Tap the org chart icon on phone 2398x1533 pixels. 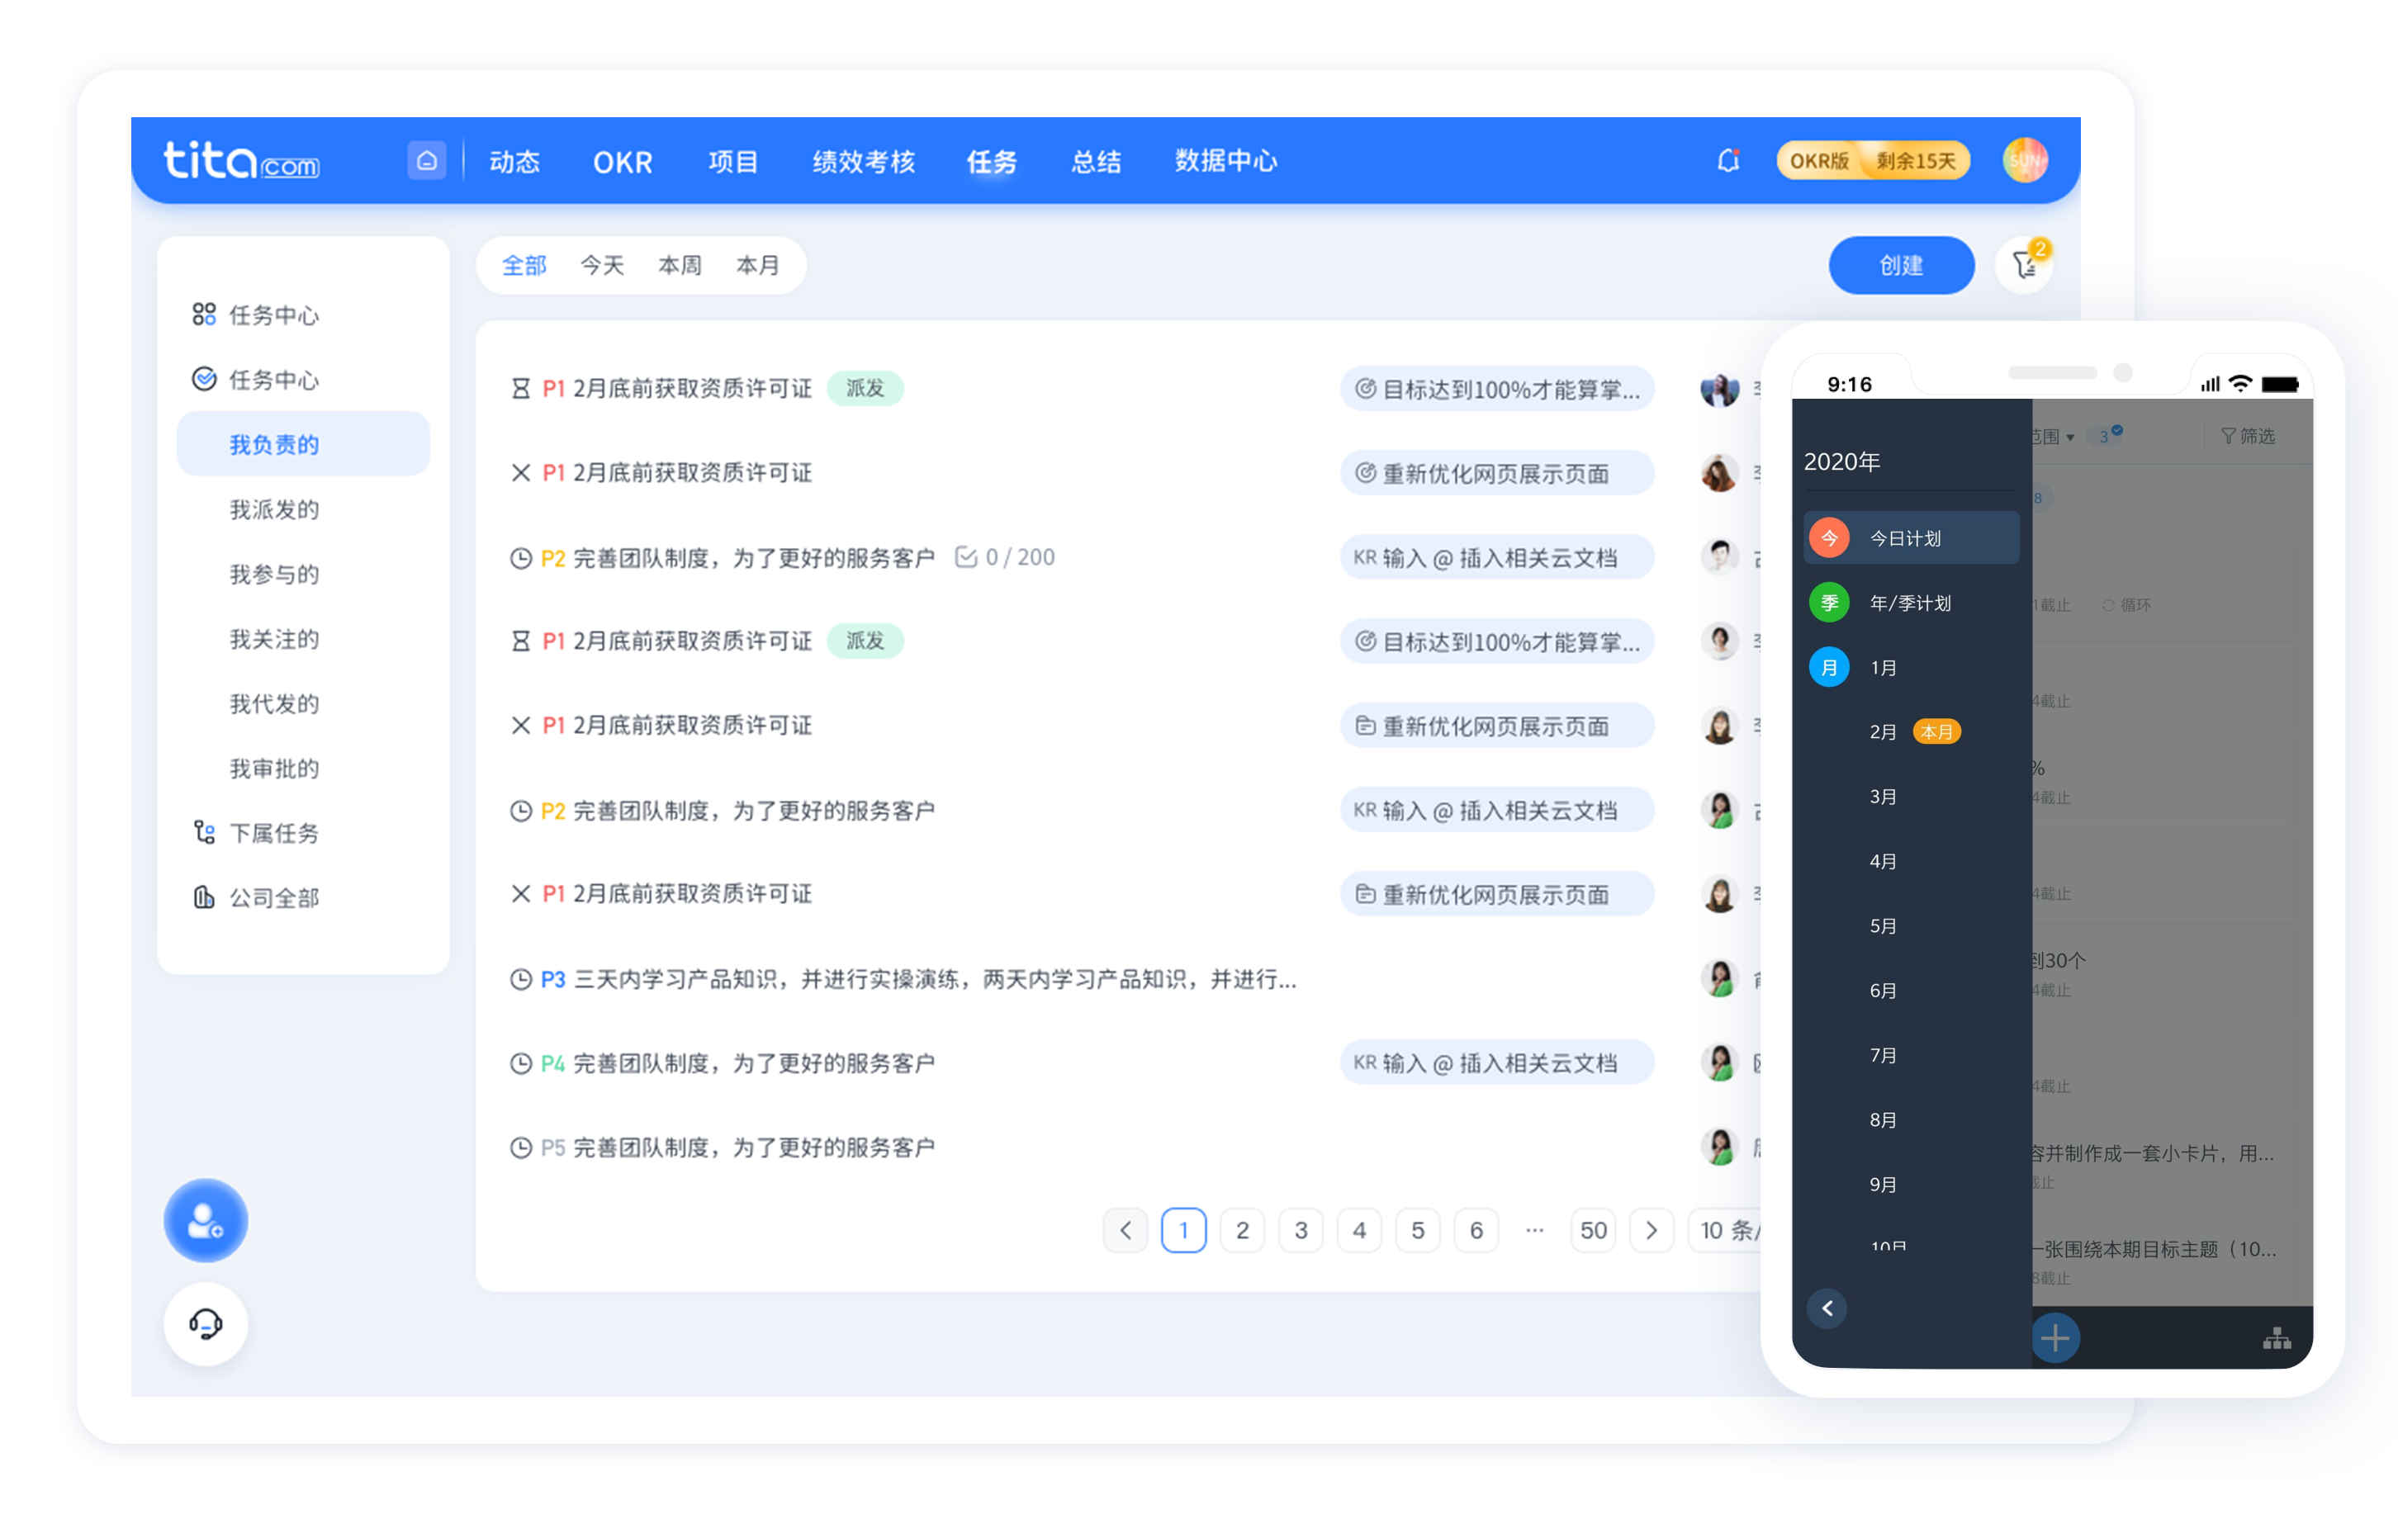click(x=2277, y=1339)
